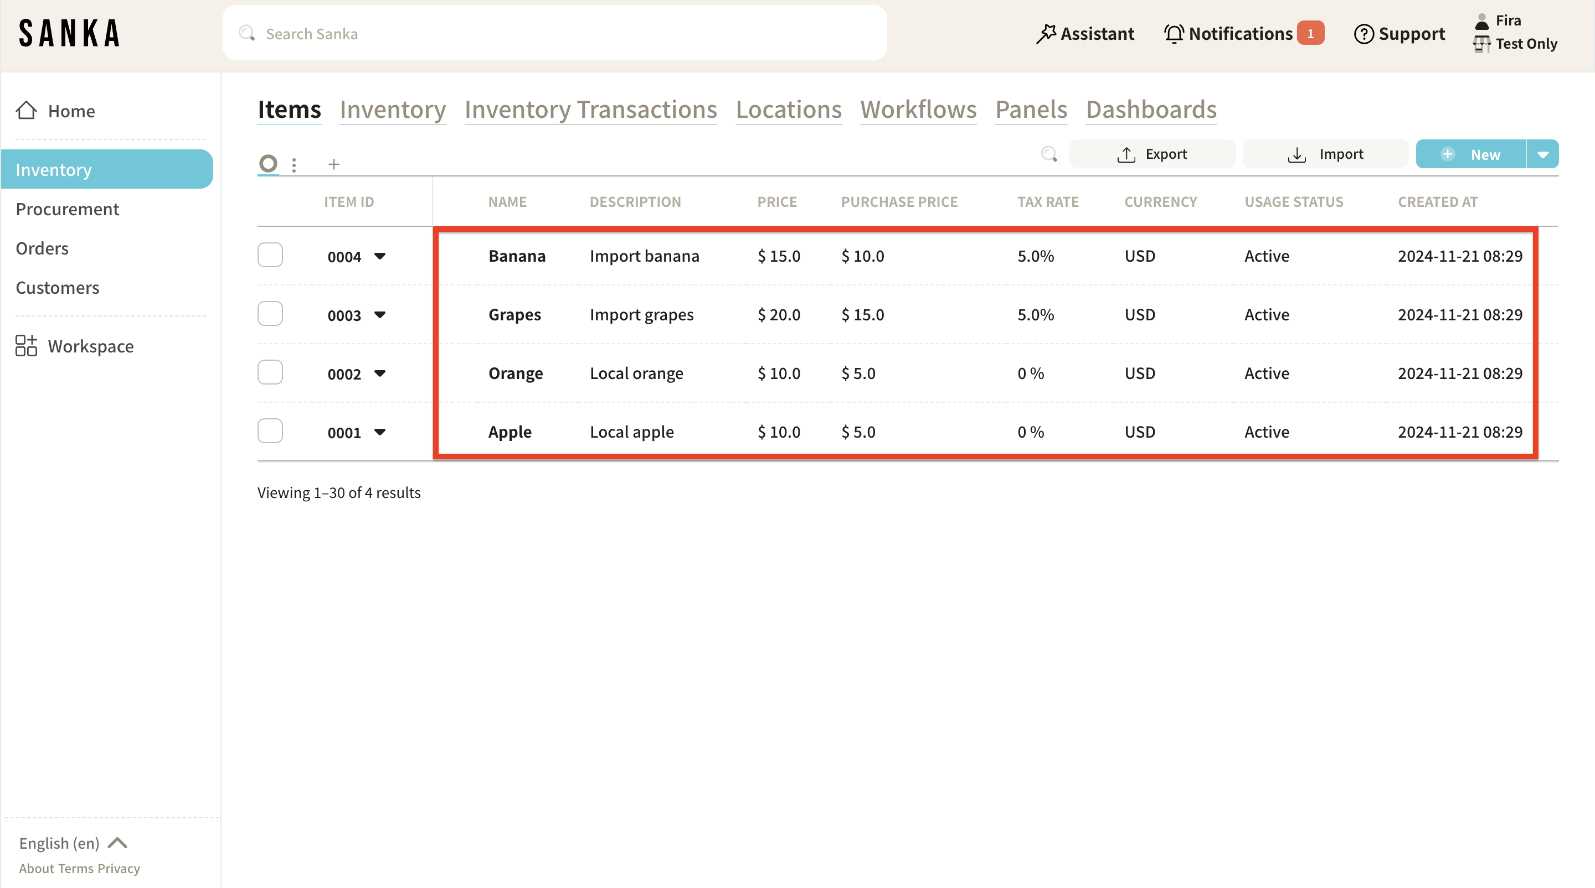Viewport: 1595px width, 888px height.
Task: Click the plus icon to add view
Action: pos(334,164)
